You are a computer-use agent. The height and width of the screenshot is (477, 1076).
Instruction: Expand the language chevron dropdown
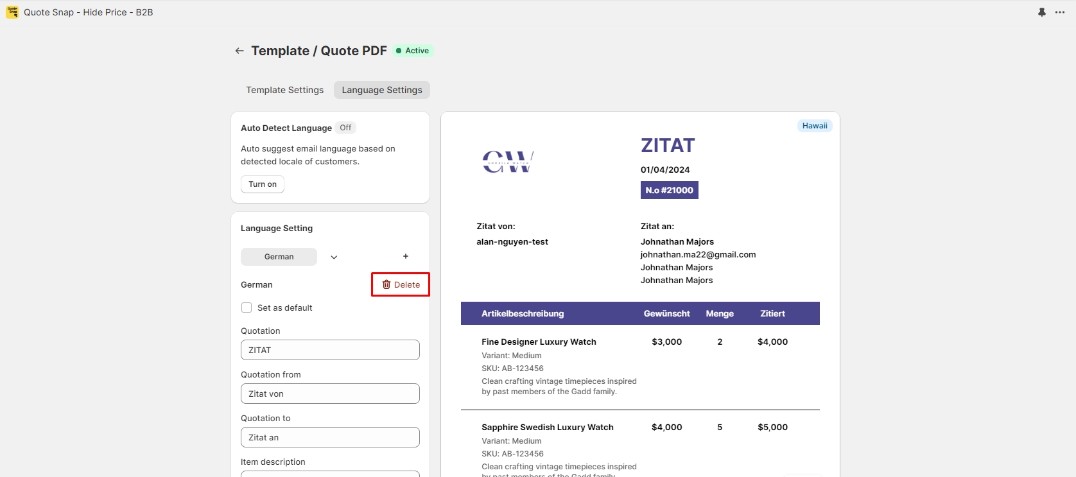coord(334,257)
